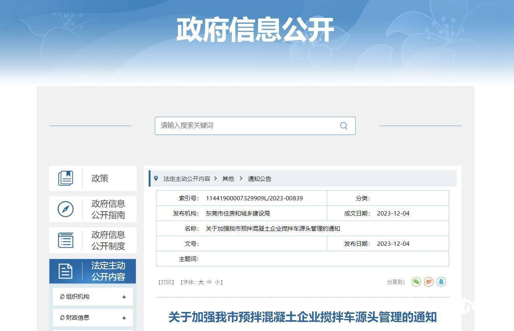514x331 pixels.
Task: Click the breadcrumb location pin icon
Action: pyautogui.click(x=156, y=179)
